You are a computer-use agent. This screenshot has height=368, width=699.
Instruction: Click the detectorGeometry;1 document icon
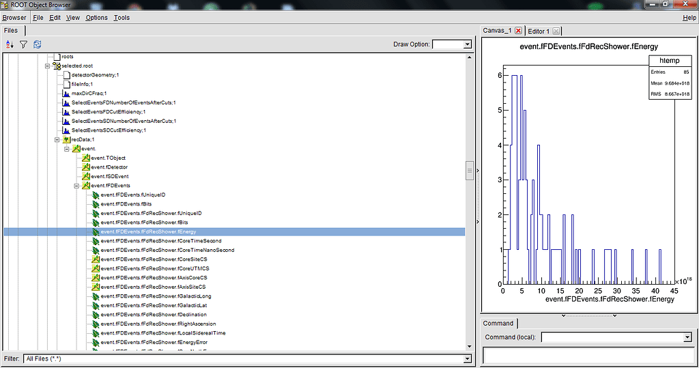(66, 75)
